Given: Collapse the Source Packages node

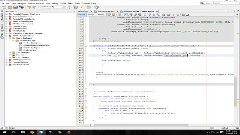Looking at the screenshot, I should [10, 38].
